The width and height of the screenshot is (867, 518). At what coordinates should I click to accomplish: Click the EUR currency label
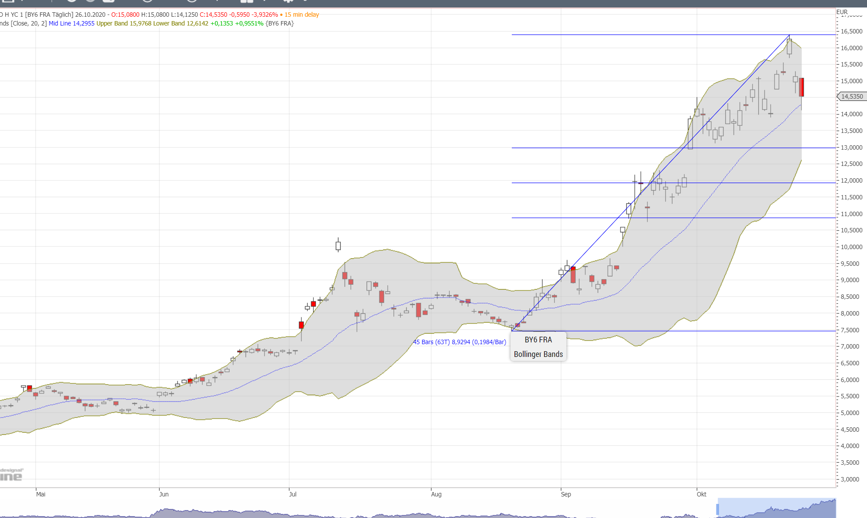(841, 12)
